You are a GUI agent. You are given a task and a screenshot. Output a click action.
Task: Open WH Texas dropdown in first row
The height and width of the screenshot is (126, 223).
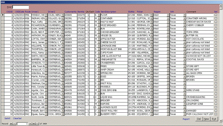point(184,15)
